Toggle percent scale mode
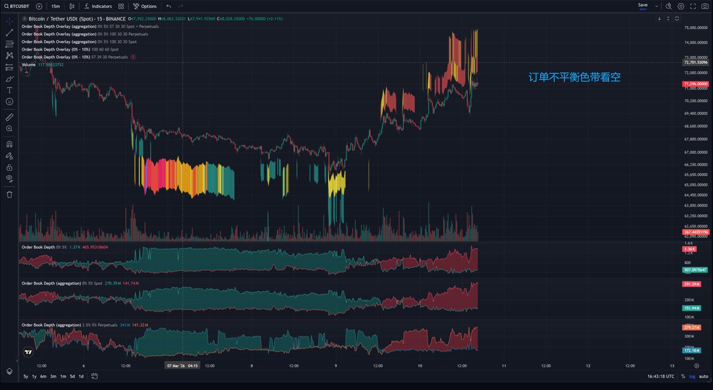The height and width of the screenshot is (390, 713). click(683, 376)
